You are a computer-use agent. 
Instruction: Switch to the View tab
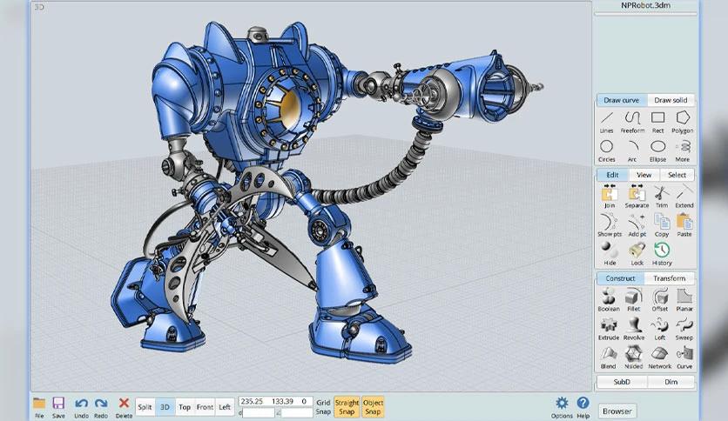(x=644, y=175)
